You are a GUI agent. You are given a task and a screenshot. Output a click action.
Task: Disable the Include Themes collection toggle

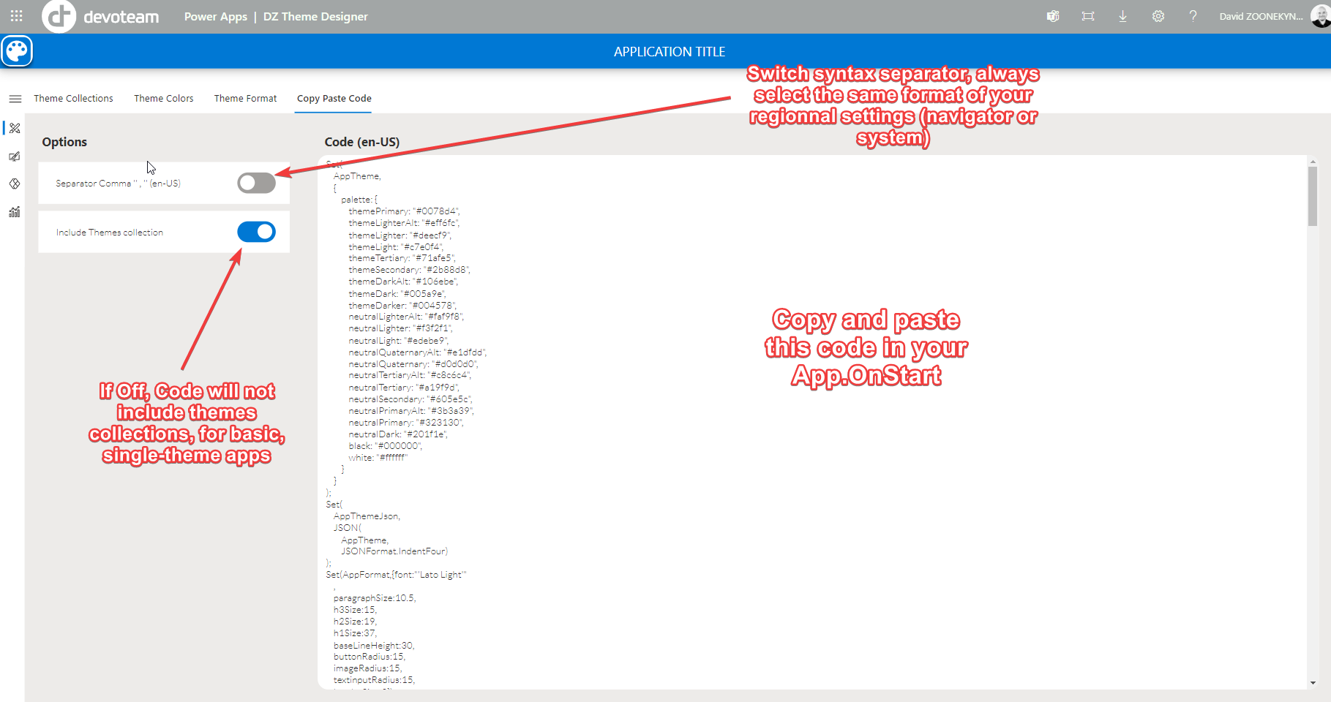(x=256, y=231)
